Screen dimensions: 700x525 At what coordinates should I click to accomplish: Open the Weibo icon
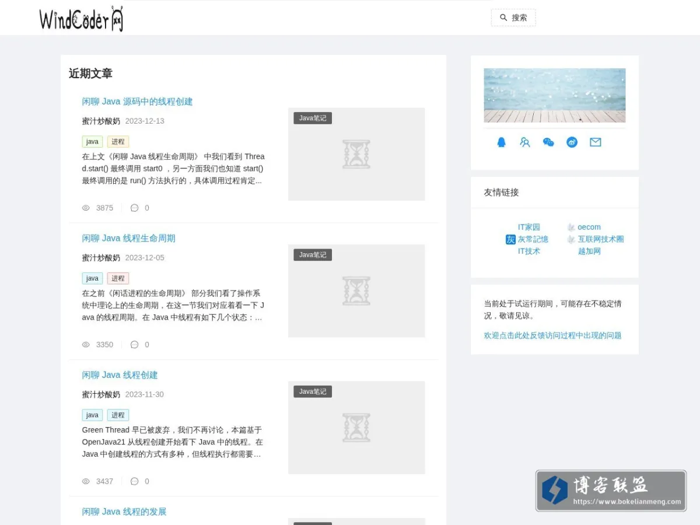[x=572, y=142]
